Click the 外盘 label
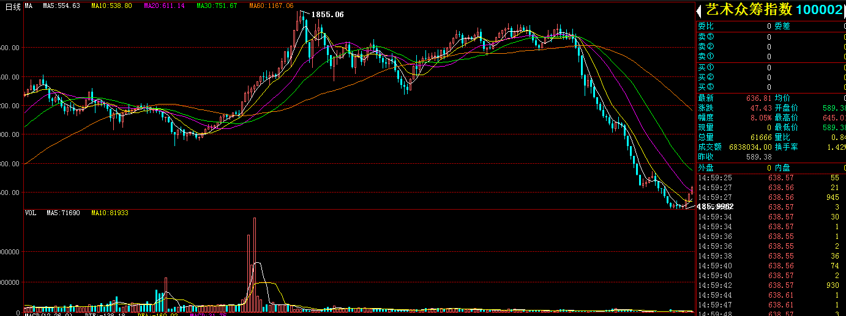 pyautogui.click(x=706, y=167)
